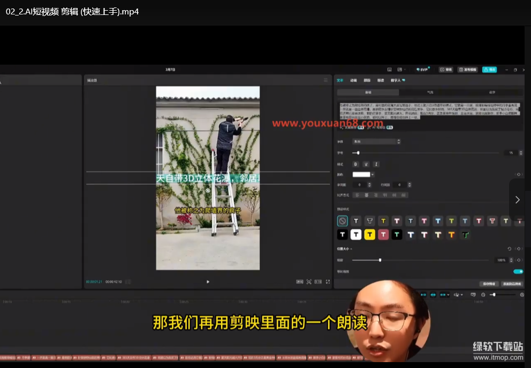Toggle the scale keyframe diamond
531x368 pixels.
click(x=518, y=260)
